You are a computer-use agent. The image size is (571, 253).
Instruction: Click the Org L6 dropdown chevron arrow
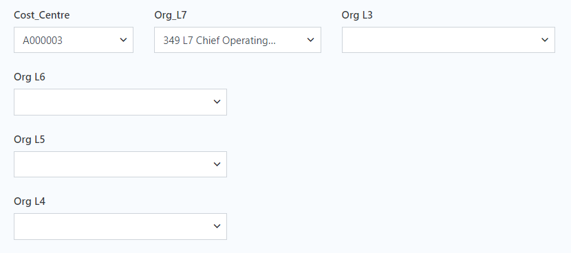[x=217, y=102]
